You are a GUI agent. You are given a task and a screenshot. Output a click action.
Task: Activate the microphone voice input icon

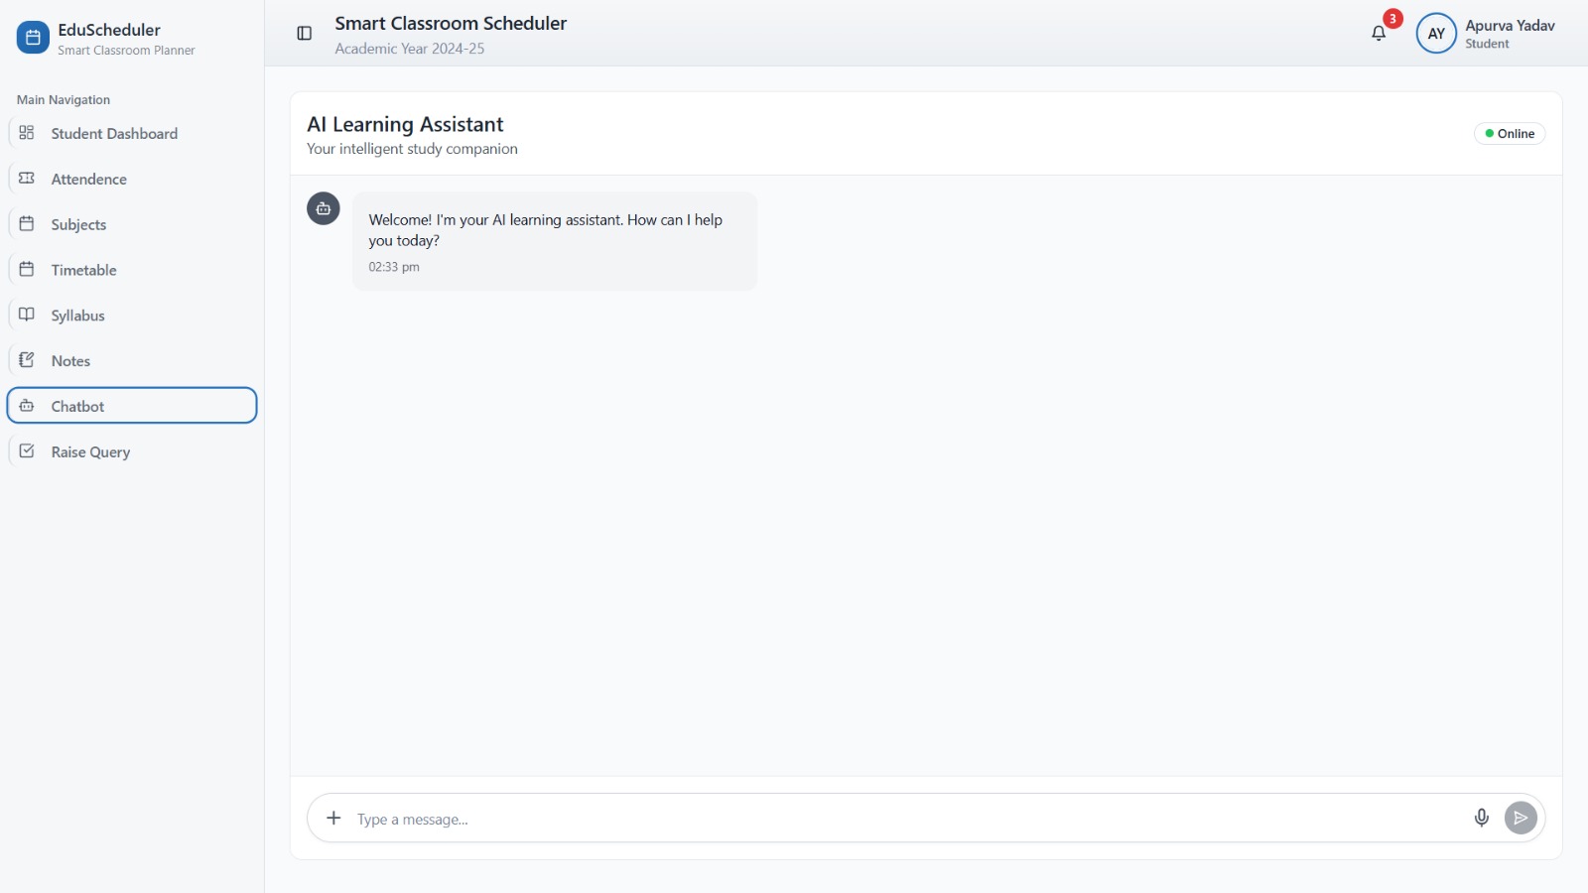[1482, 818]
